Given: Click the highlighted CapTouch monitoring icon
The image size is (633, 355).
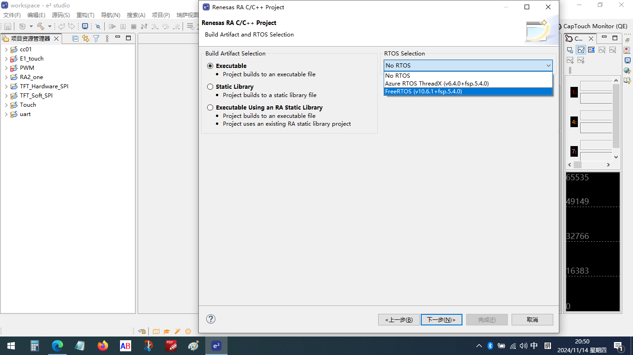Looking at the screenshot, I should pos(581,50).
